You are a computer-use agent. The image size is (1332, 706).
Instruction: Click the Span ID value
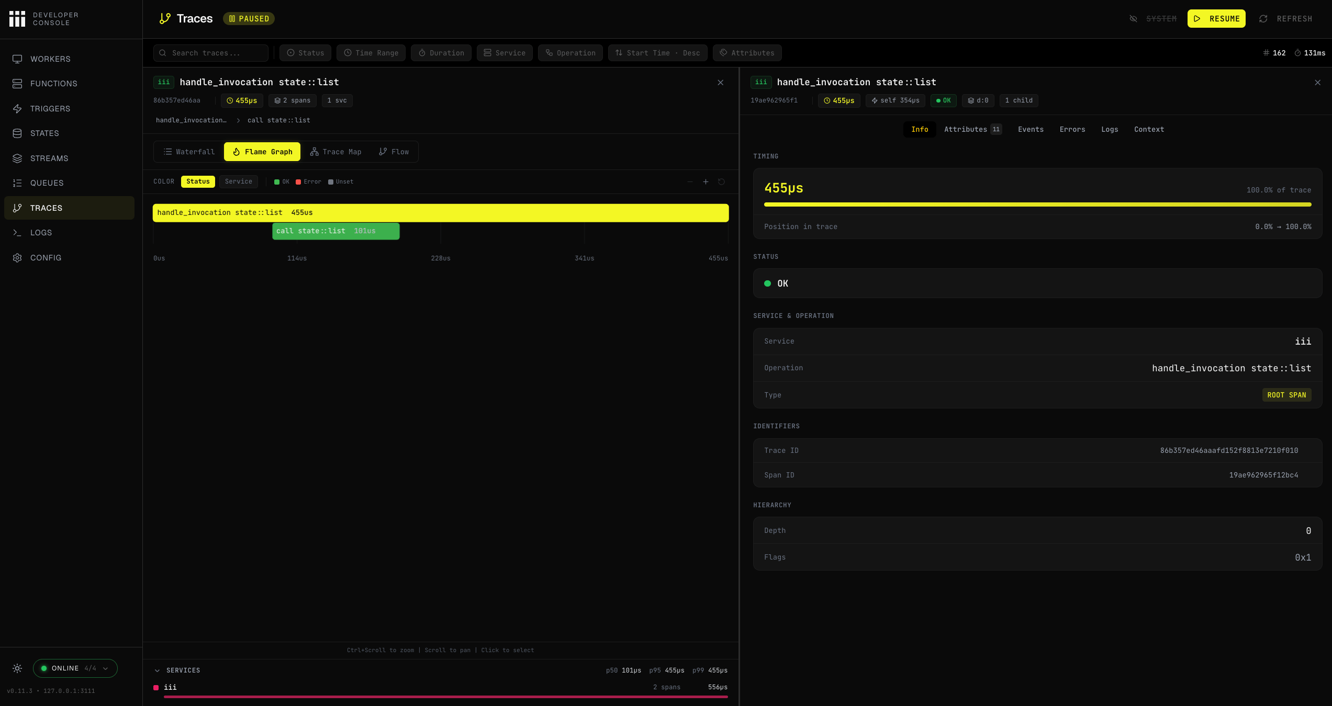[x=1263, y=475]
